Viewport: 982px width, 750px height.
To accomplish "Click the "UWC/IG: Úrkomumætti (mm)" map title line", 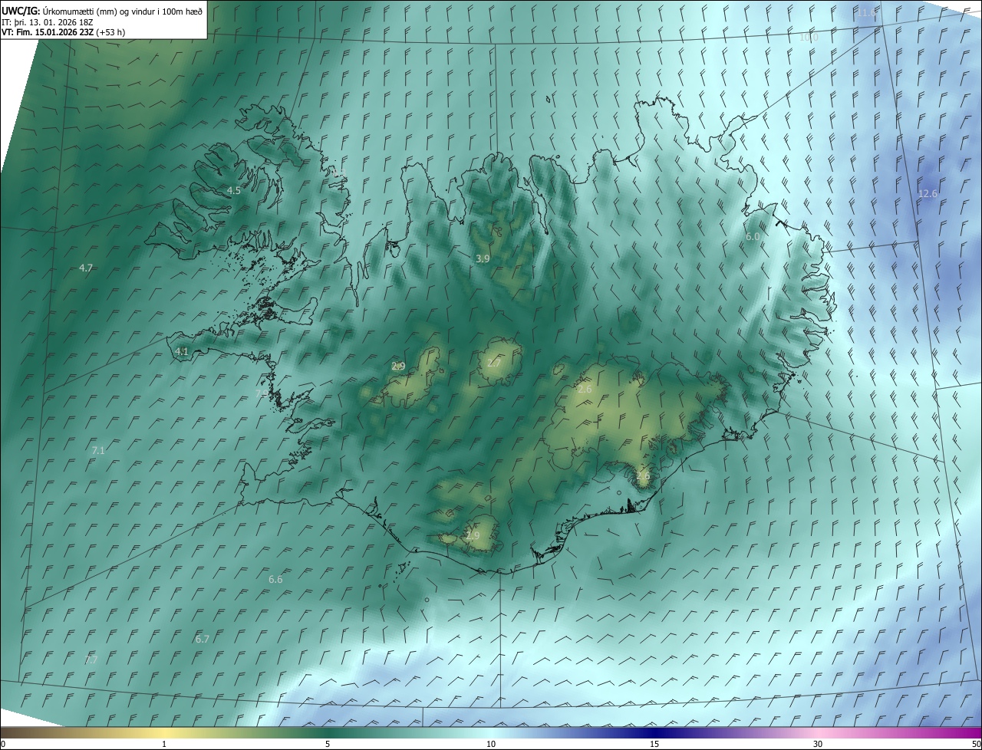I will click(x=102, y=11).
